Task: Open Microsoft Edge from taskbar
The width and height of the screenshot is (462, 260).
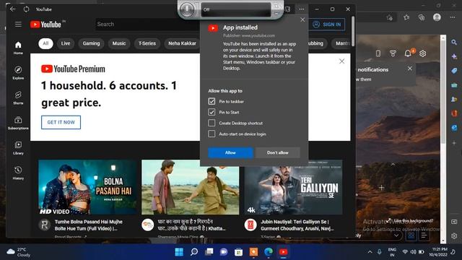Action: (269, 252)
